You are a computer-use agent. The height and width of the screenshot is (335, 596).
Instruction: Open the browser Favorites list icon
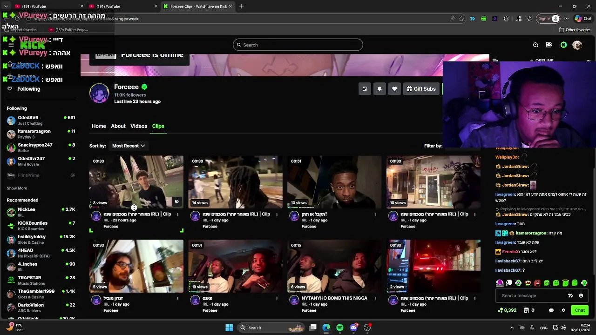[530, 19]
